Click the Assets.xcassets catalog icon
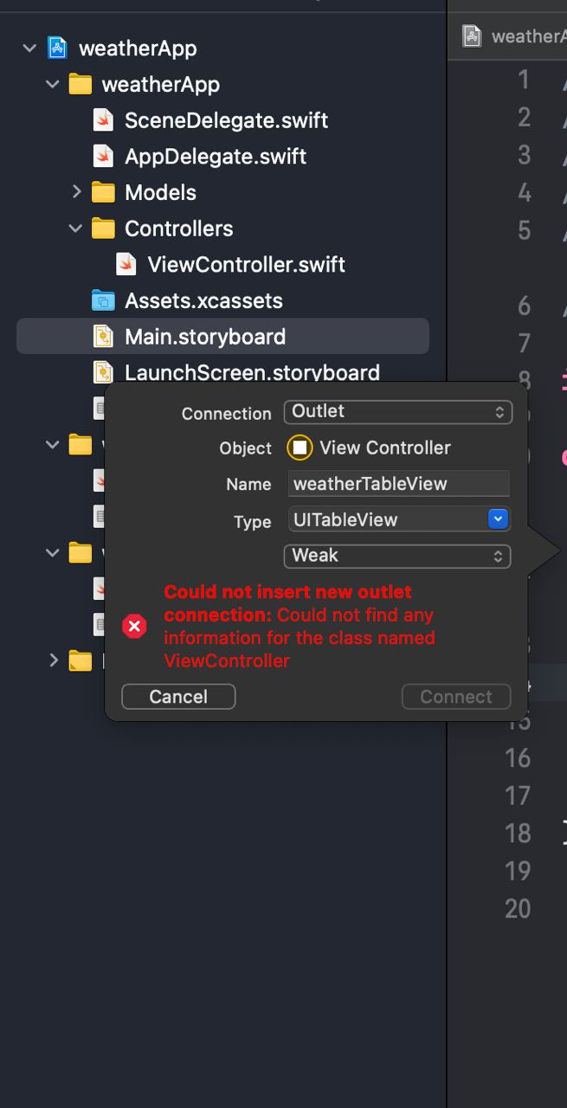This screenshot has height=1108, width=567. [103, 300]
